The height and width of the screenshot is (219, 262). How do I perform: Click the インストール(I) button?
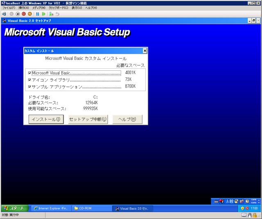(x=46, y=119)
